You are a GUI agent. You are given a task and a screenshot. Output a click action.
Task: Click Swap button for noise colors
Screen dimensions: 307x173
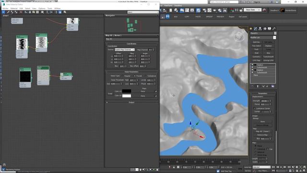110,94
